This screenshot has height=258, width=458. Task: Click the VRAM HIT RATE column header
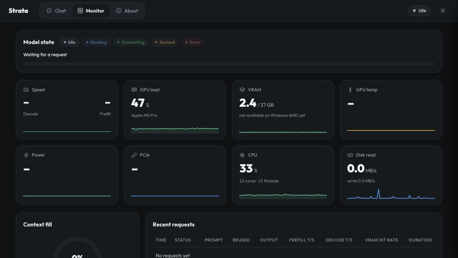coord(381,240)
